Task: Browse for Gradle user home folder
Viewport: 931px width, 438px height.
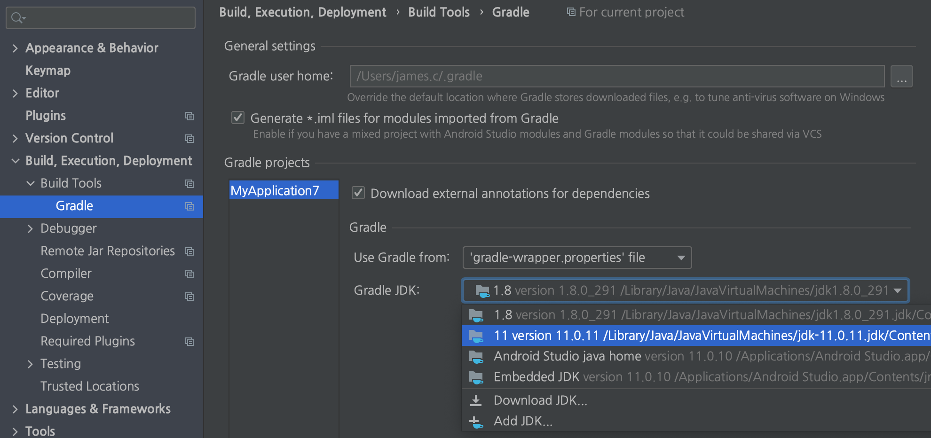Action: click(901, 76)
